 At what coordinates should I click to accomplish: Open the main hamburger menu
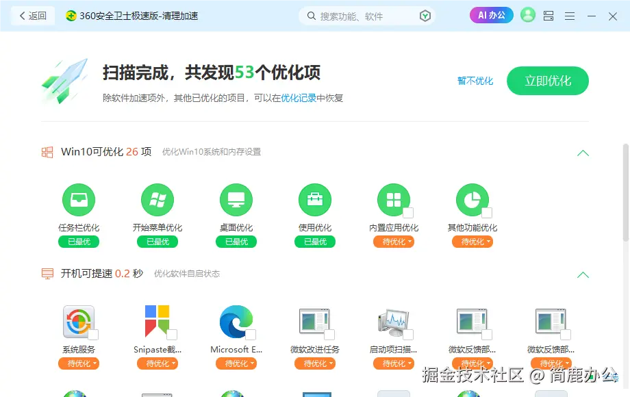[x=569, y=15]
